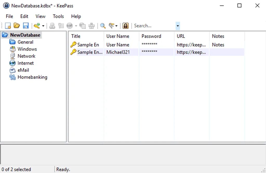This screenshot has height=173, width=266.
Task: Click the Add Entry key icon
Action: [x=37, y=26]
